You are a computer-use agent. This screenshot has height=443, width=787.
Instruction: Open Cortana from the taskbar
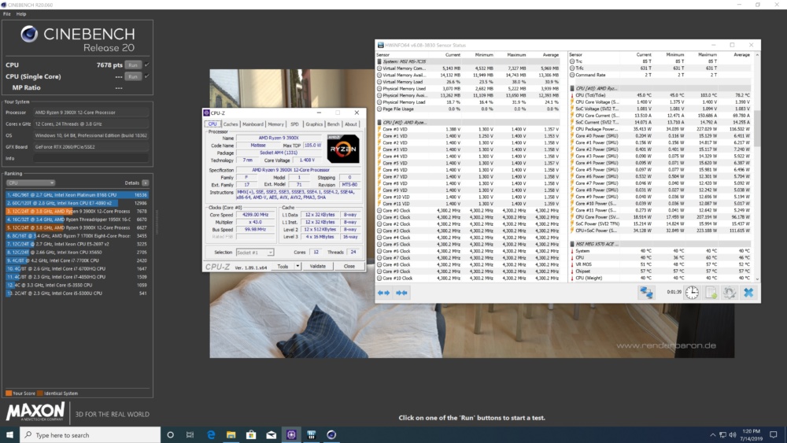[x=170, y=435]
